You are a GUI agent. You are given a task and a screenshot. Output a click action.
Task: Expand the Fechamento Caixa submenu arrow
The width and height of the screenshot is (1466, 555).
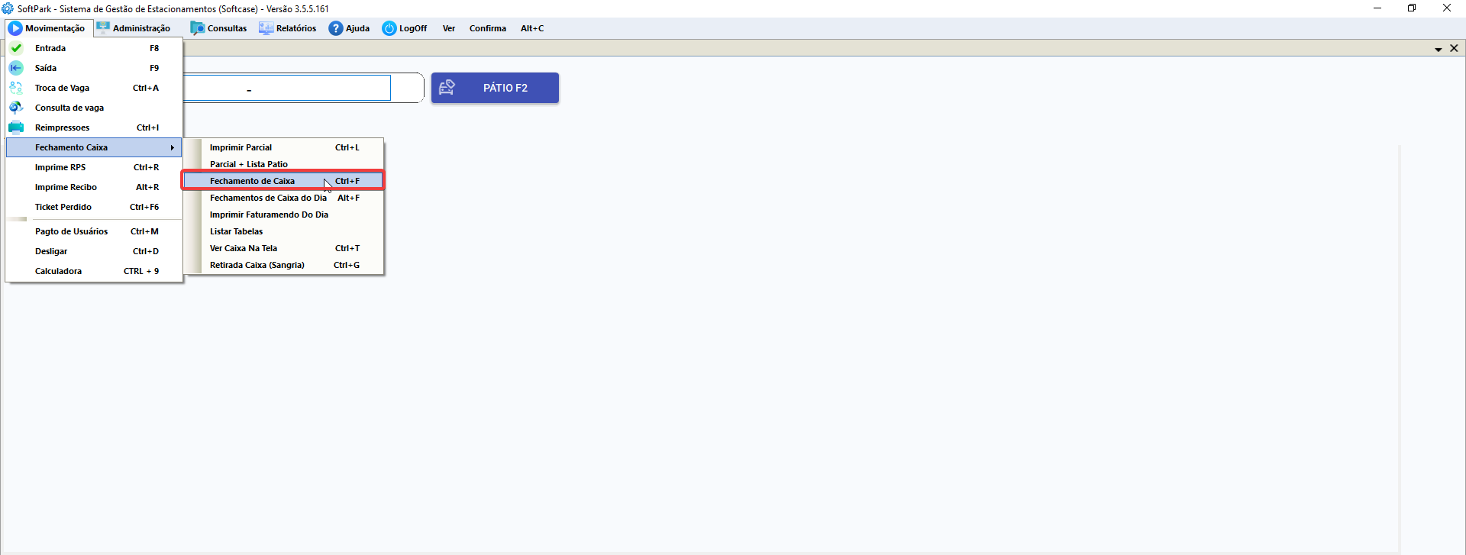[x=173, y=147]
